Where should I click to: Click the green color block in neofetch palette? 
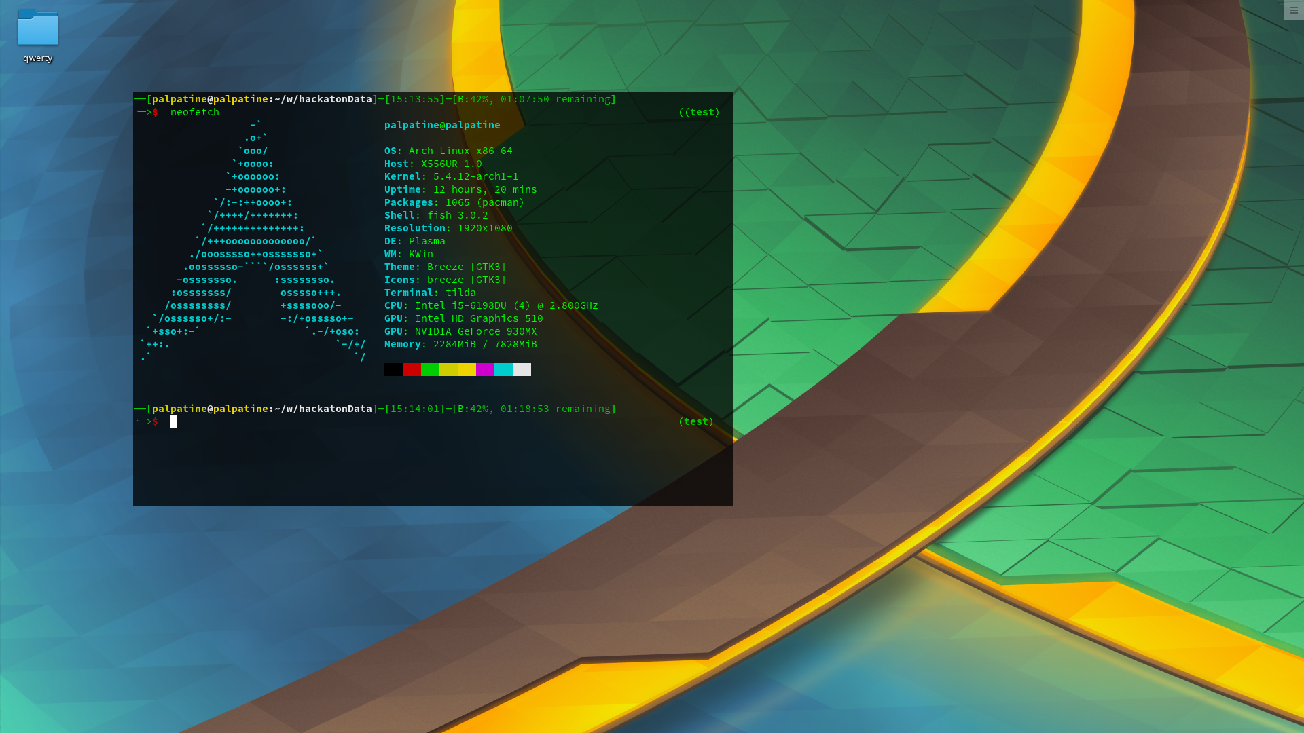[x=430, y=369]
